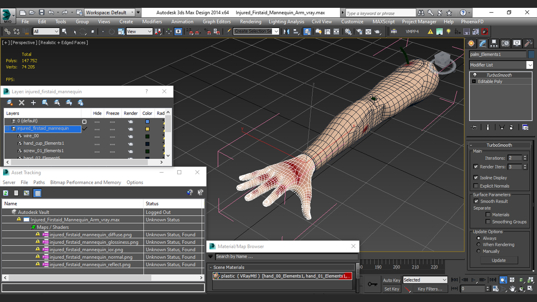Collapse the TurboSmooth rollout
The width and height of the screenshot is (537, 302).
click(471, 145)
